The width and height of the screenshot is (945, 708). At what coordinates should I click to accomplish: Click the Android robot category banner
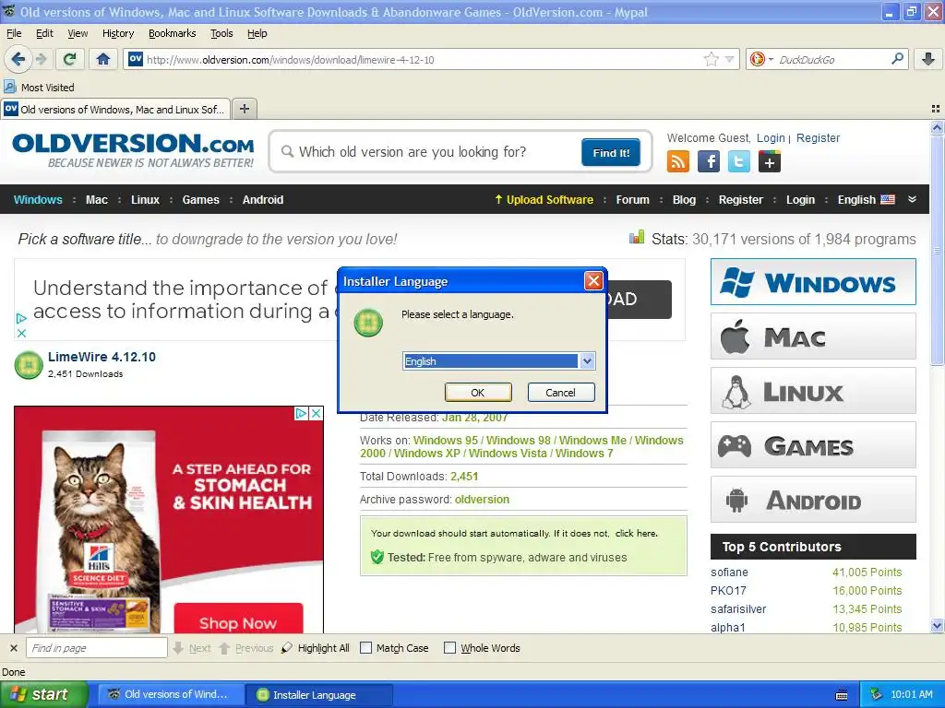813,500
